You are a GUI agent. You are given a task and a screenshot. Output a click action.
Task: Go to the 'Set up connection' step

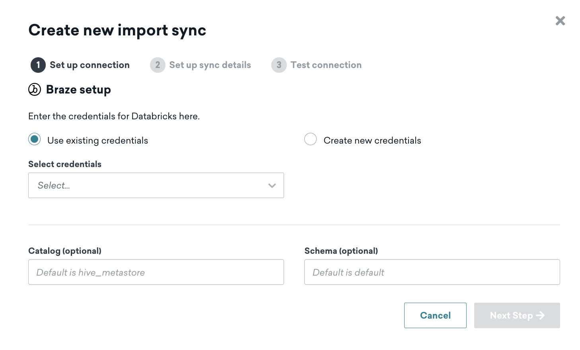(90, 65)
